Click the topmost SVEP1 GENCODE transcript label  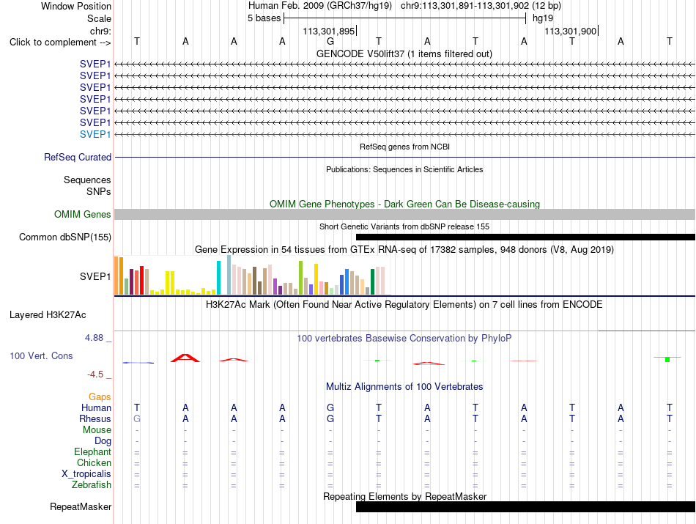[x=95, y=64]
